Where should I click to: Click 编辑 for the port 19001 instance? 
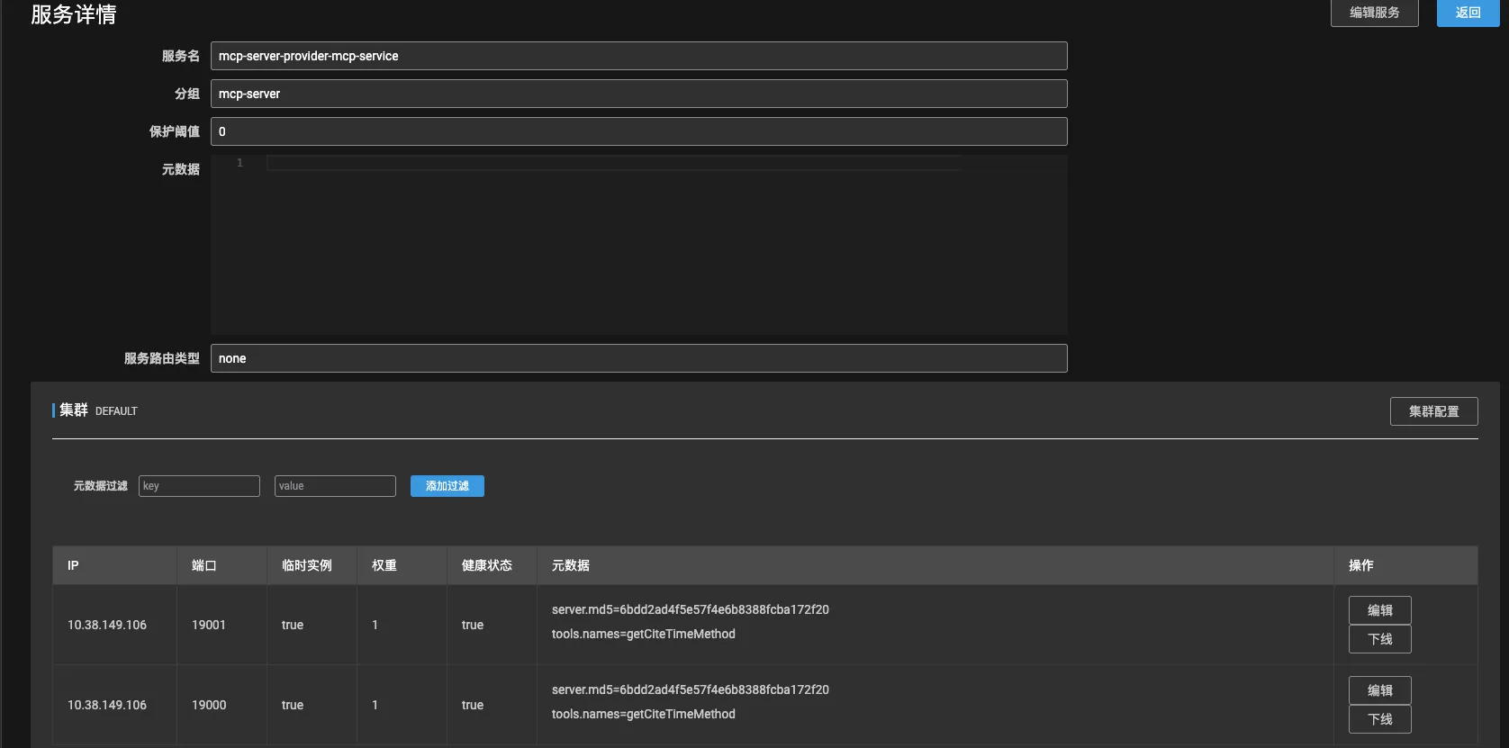click(x=1379, y=610)
